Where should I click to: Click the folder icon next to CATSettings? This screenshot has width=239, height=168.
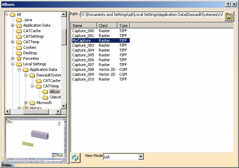tap(19, 36)
